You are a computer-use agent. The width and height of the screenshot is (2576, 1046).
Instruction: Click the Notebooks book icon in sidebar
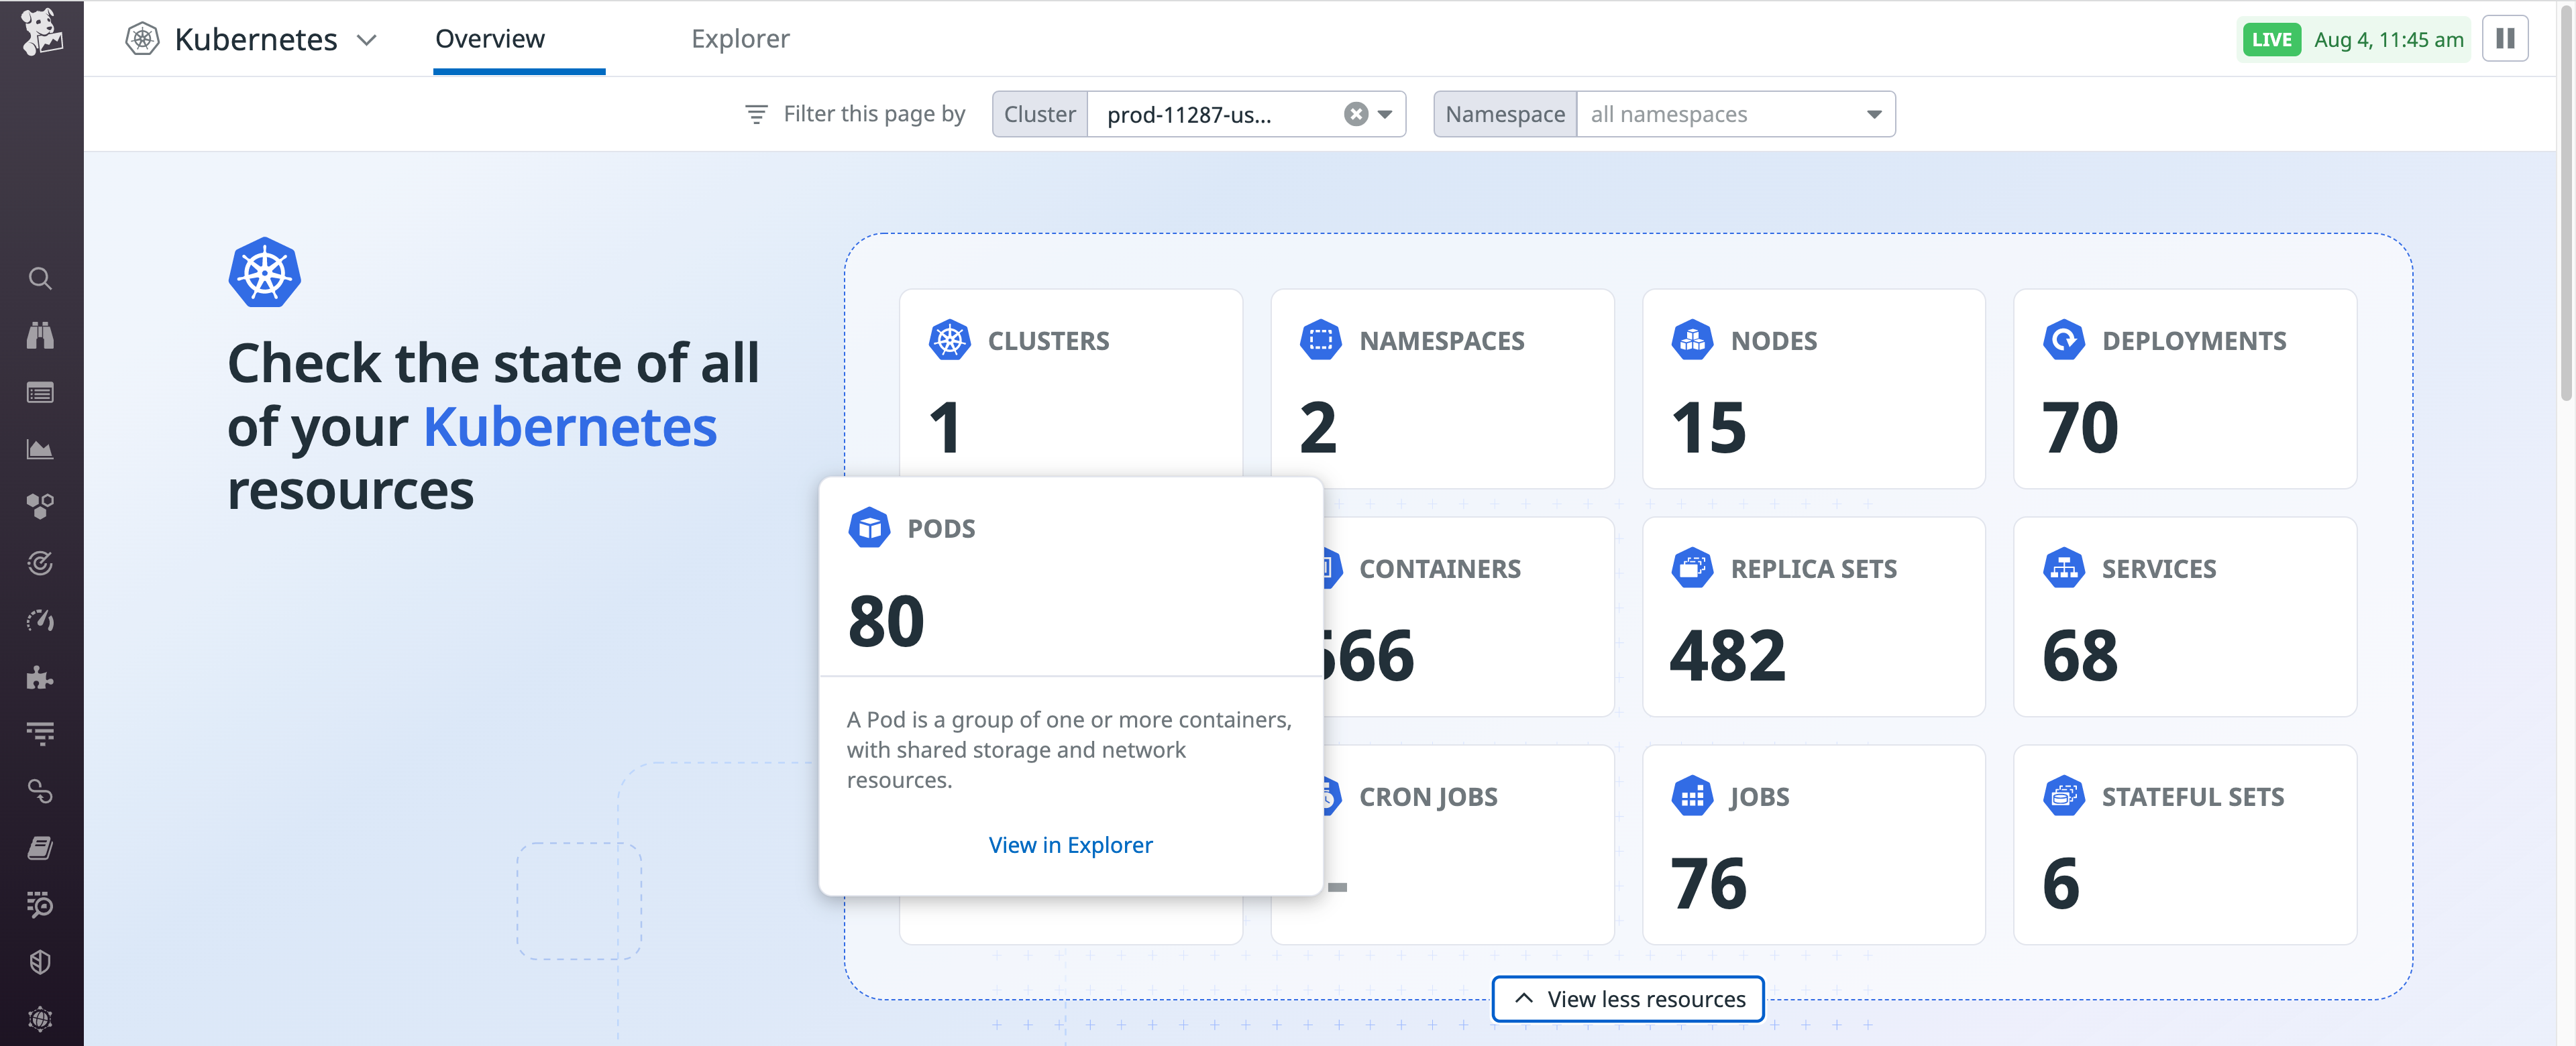point(40,848)
